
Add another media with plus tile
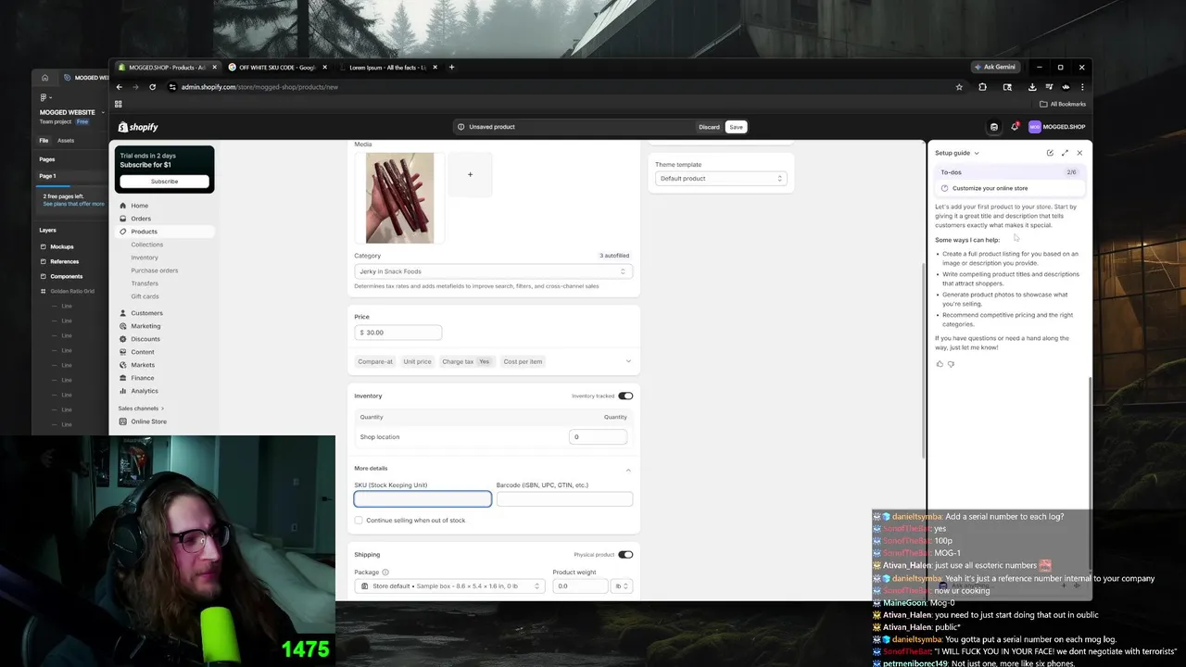coord(470,174)
